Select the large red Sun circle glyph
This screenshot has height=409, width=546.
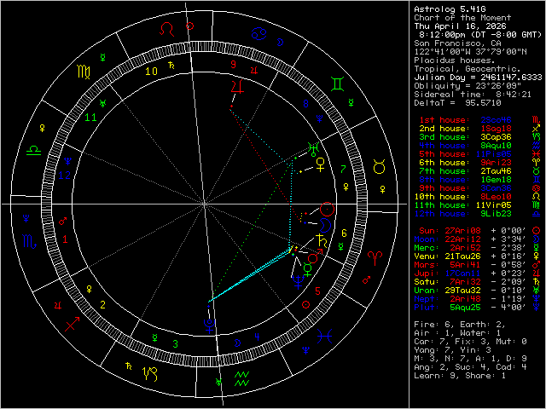(x=327, y=209)
